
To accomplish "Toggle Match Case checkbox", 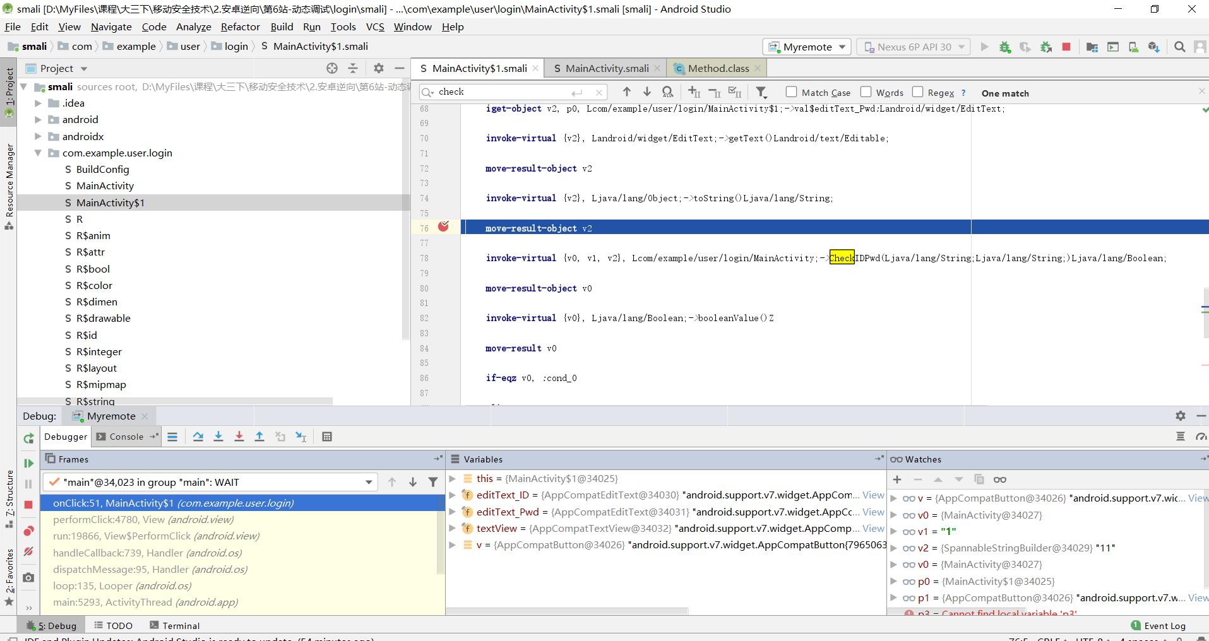I will point(791,92).
